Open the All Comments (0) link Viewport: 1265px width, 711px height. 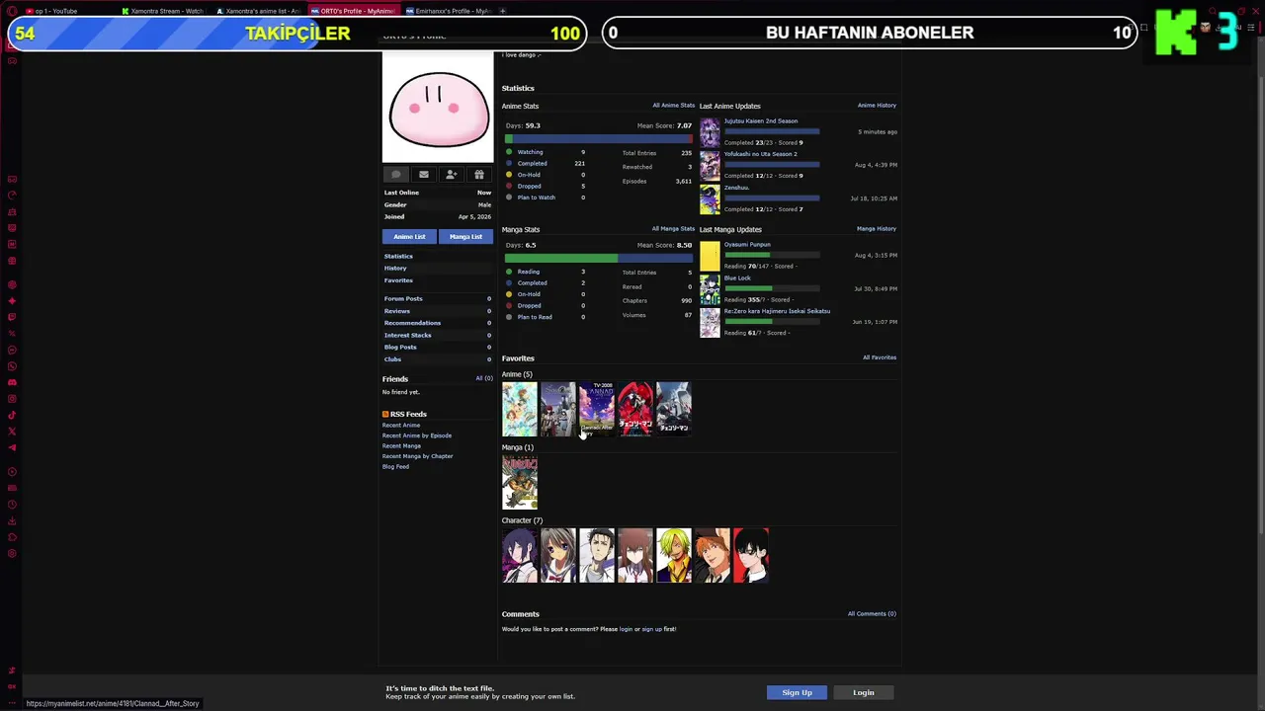tap(872, 614)
